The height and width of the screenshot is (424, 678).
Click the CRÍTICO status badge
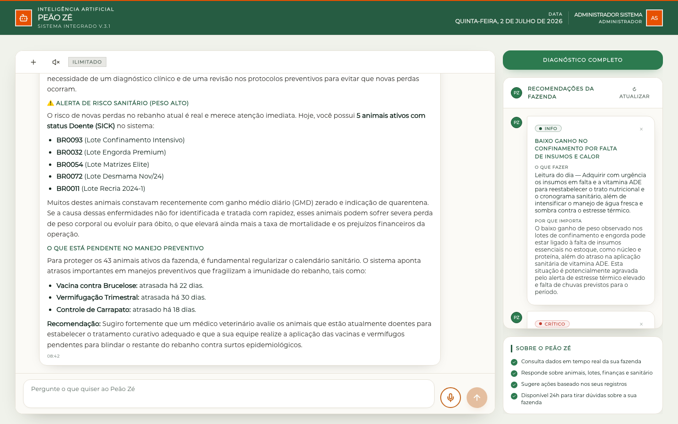pos(552,324)
